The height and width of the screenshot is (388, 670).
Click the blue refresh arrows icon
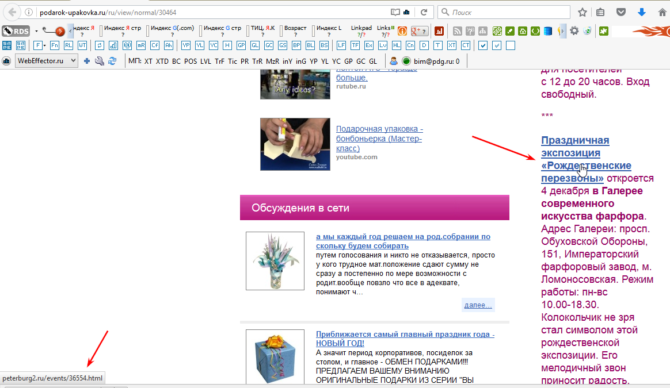[112, 61]
